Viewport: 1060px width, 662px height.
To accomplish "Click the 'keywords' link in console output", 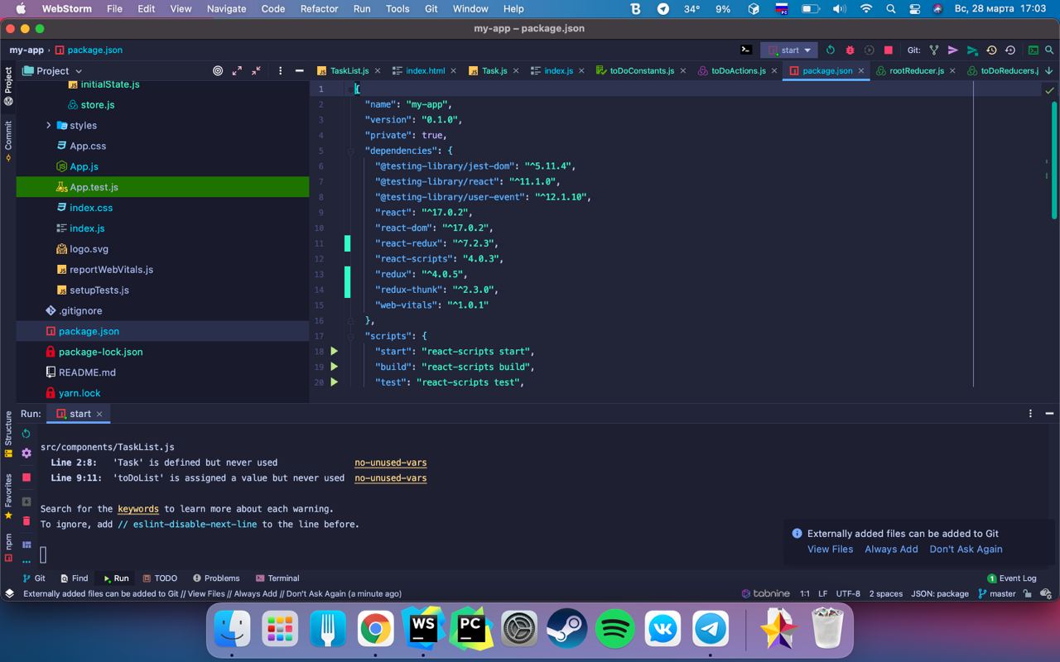I will coord(138,509).
